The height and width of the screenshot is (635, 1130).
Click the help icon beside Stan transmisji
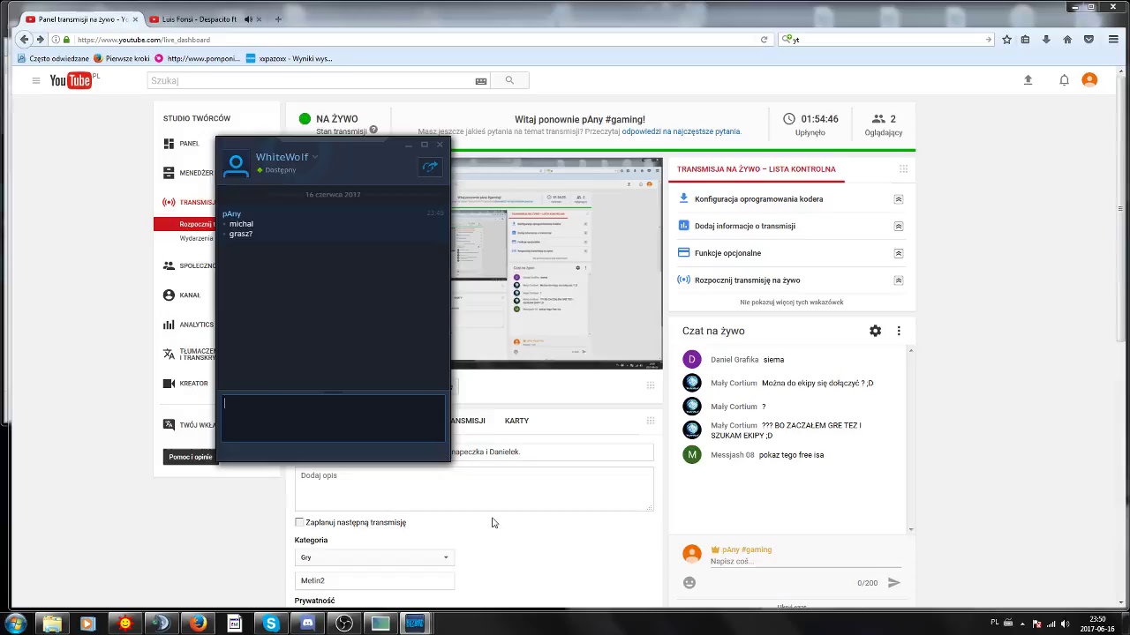pyautogui.click(x=373, y=131)
